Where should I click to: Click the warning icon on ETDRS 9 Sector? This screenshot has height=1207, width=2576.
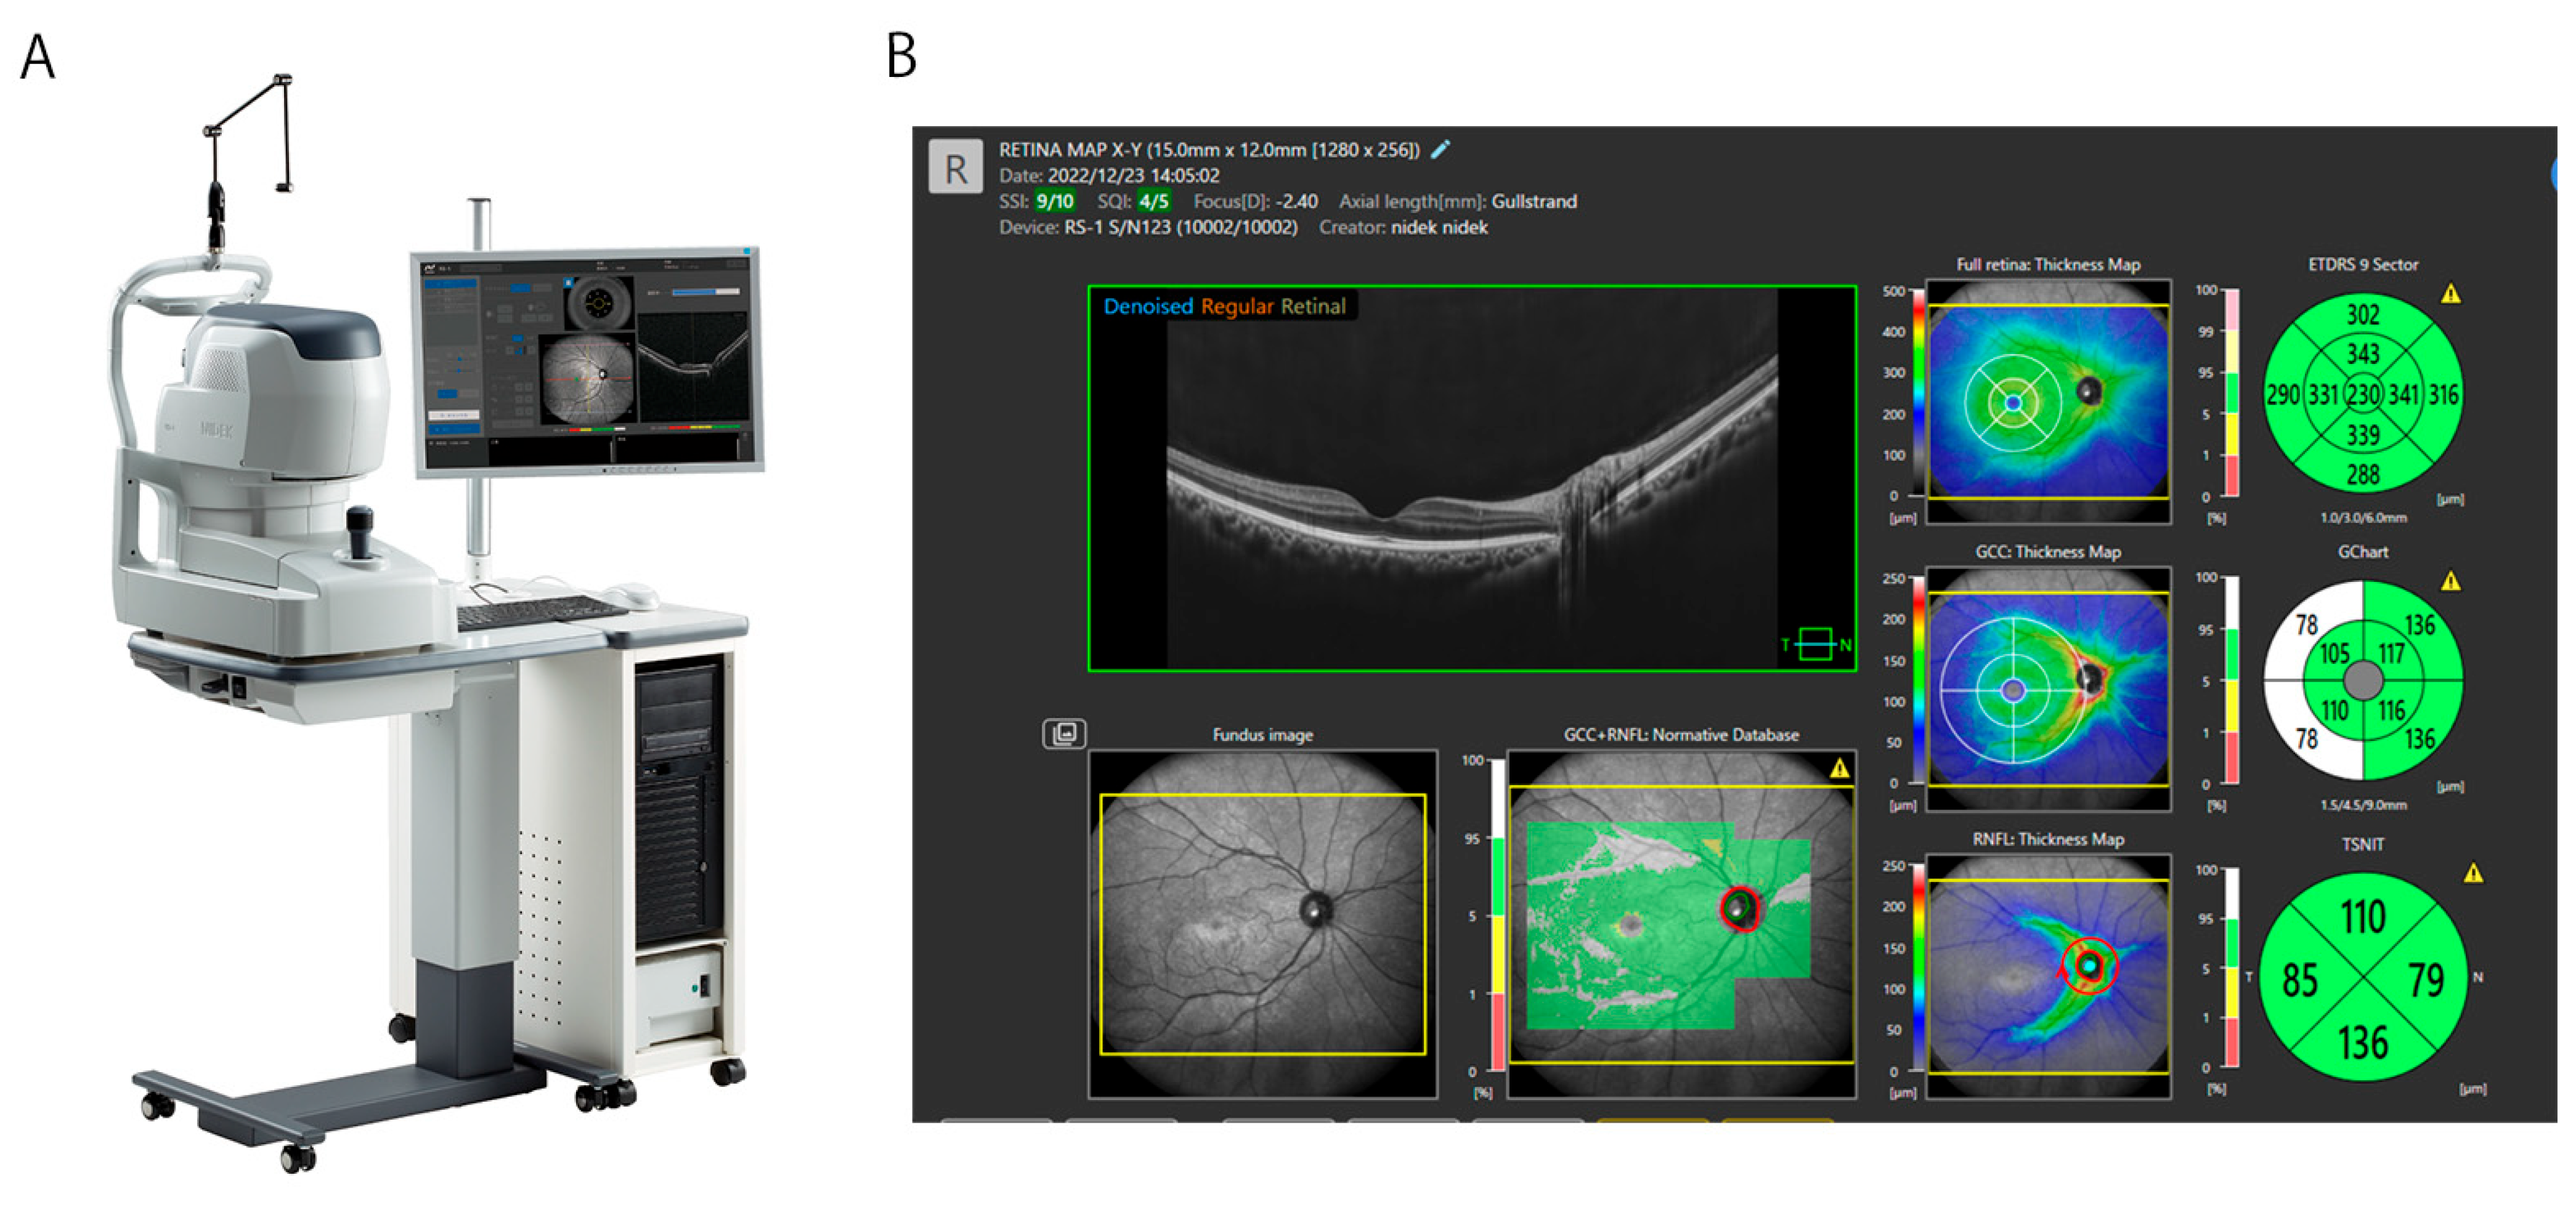tap(2450, 294)
